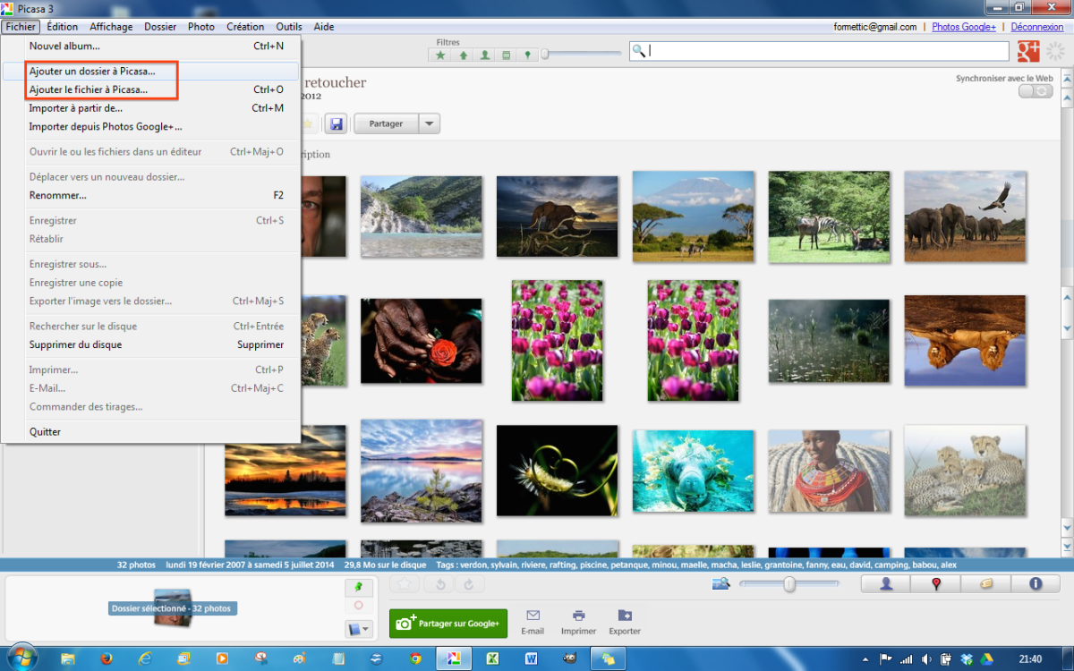Click the filter date range slider
The height and width of the screenshot is (671, 1074).
tap(581, 54)
